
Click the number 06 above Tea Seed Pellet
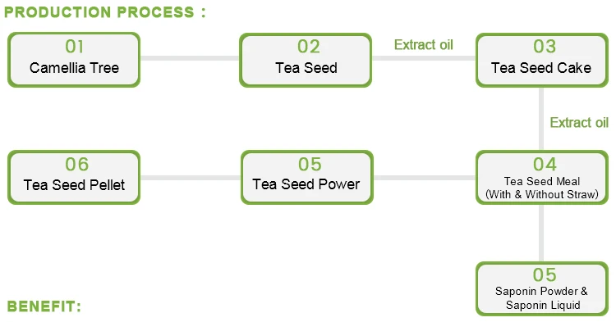pos(77,165)
